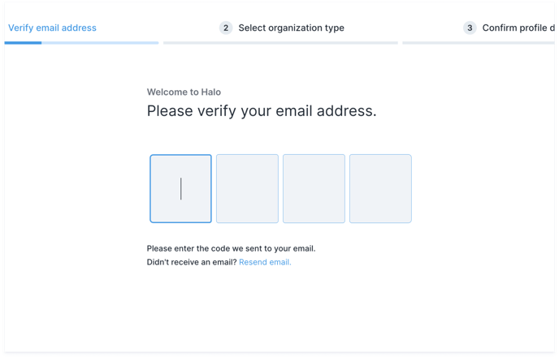Click the fourth code digit field
This screenshot has height=361, width=559.
pyautogui.click(x=380, y=189)
